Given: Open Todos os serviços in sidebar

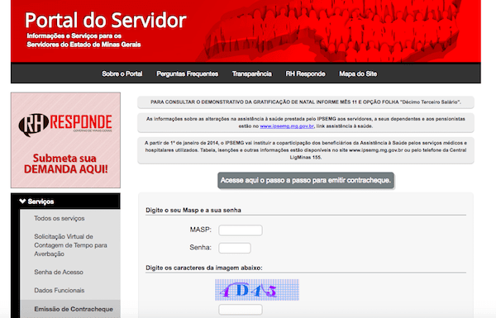Looking at the screenshot, I should click(x=60, y=218).
